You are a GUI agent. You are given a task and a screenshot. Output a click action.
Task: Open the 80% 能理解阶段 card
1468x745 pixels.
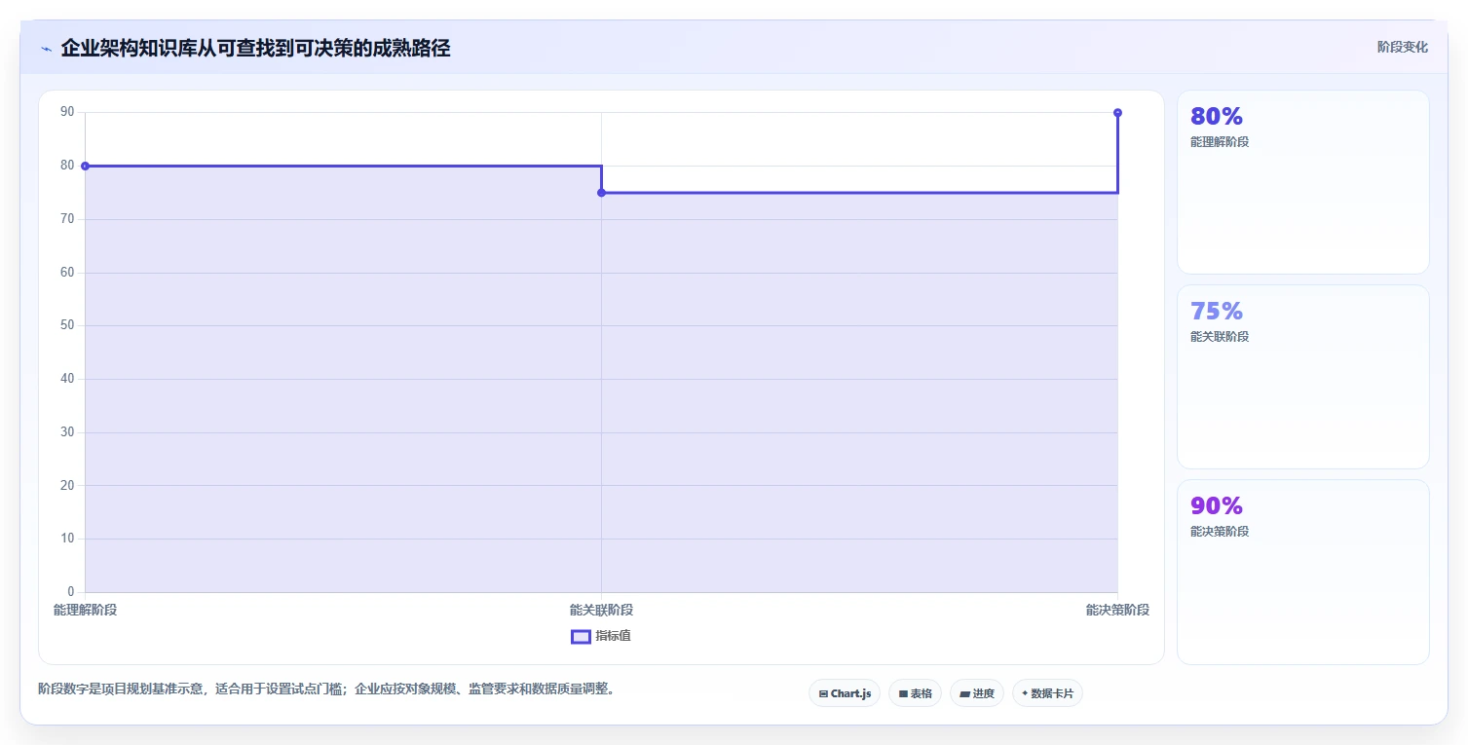click(1303, 182)
